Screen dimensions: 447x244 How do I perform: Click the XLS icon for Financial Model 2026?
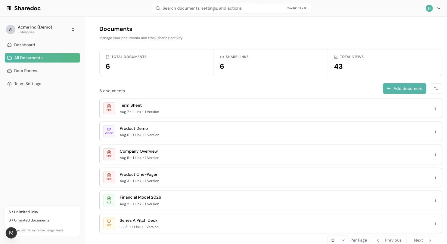pyautogui.click(x=109, y=200)
